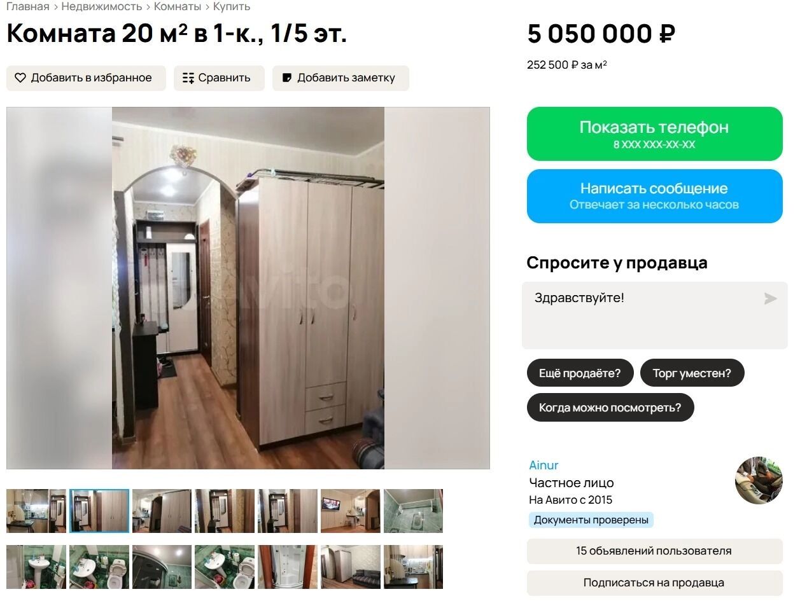The height and width of the screenshot is (601, 800).
Task: Open Недвижимость breadcrumb link
Action: (102, 6)
